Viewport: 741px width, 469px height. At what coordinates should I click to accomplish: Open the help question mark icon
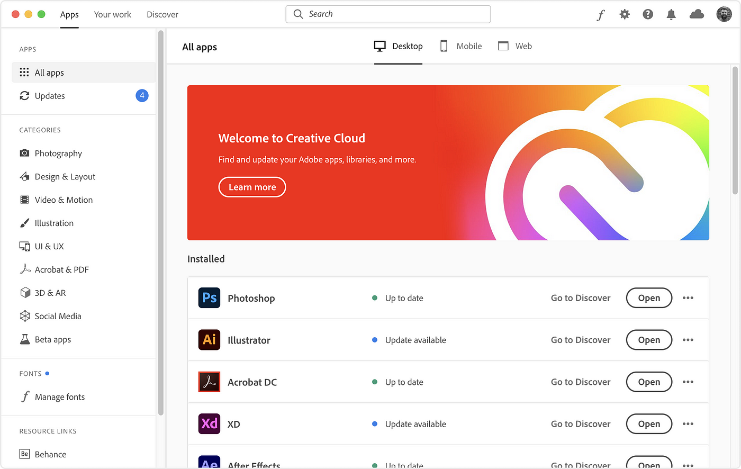(648, 14)
